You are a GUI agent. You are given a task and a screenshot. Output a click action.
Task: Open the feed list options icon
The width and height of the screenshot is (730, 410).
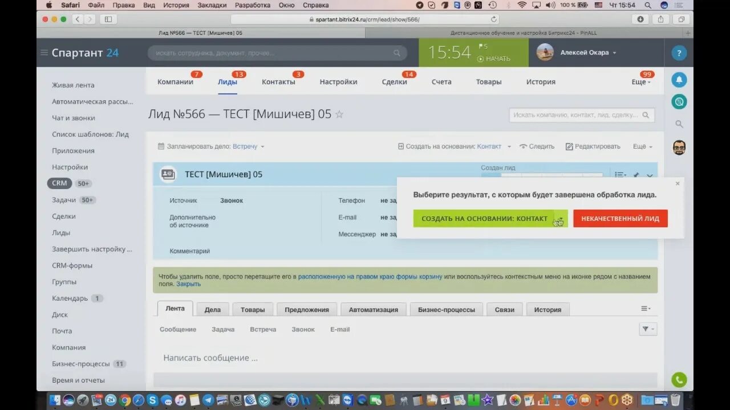(x=646, y=309)
